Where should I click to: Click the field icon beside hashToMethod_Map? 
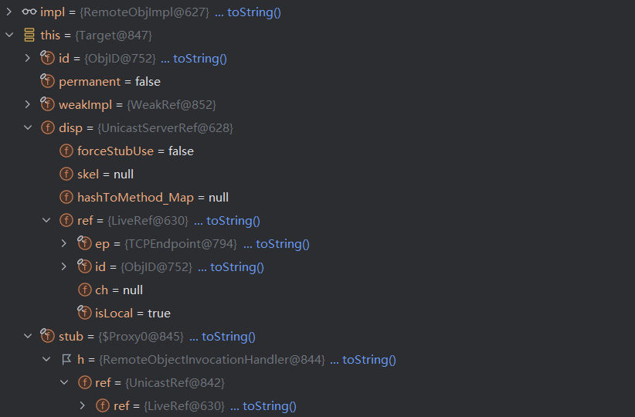pos(66,198)
